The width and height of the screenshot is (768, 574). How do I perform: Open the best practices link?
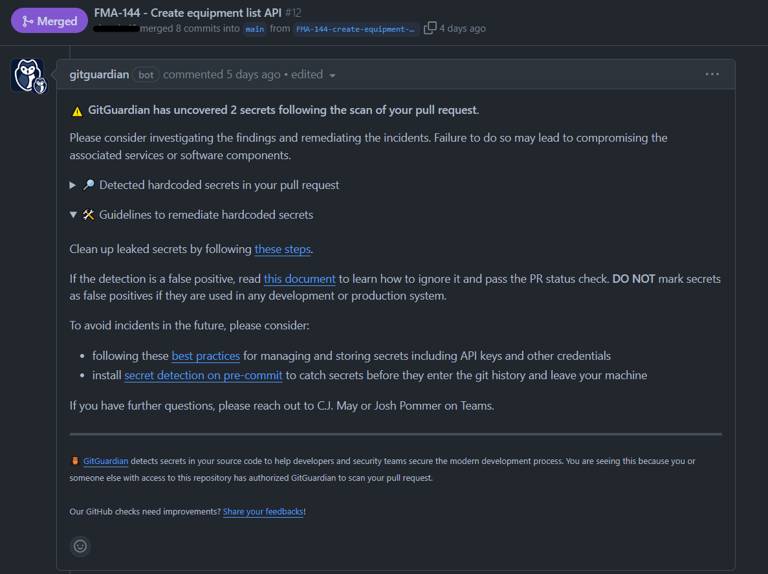(x=206, y=356)
